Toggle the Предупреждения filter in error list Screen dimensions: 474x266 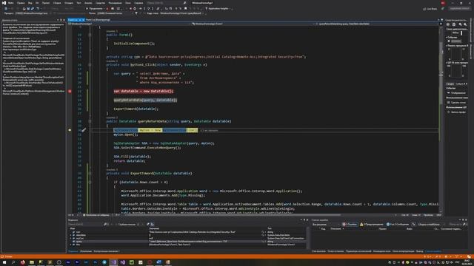(x=372, y=225)
